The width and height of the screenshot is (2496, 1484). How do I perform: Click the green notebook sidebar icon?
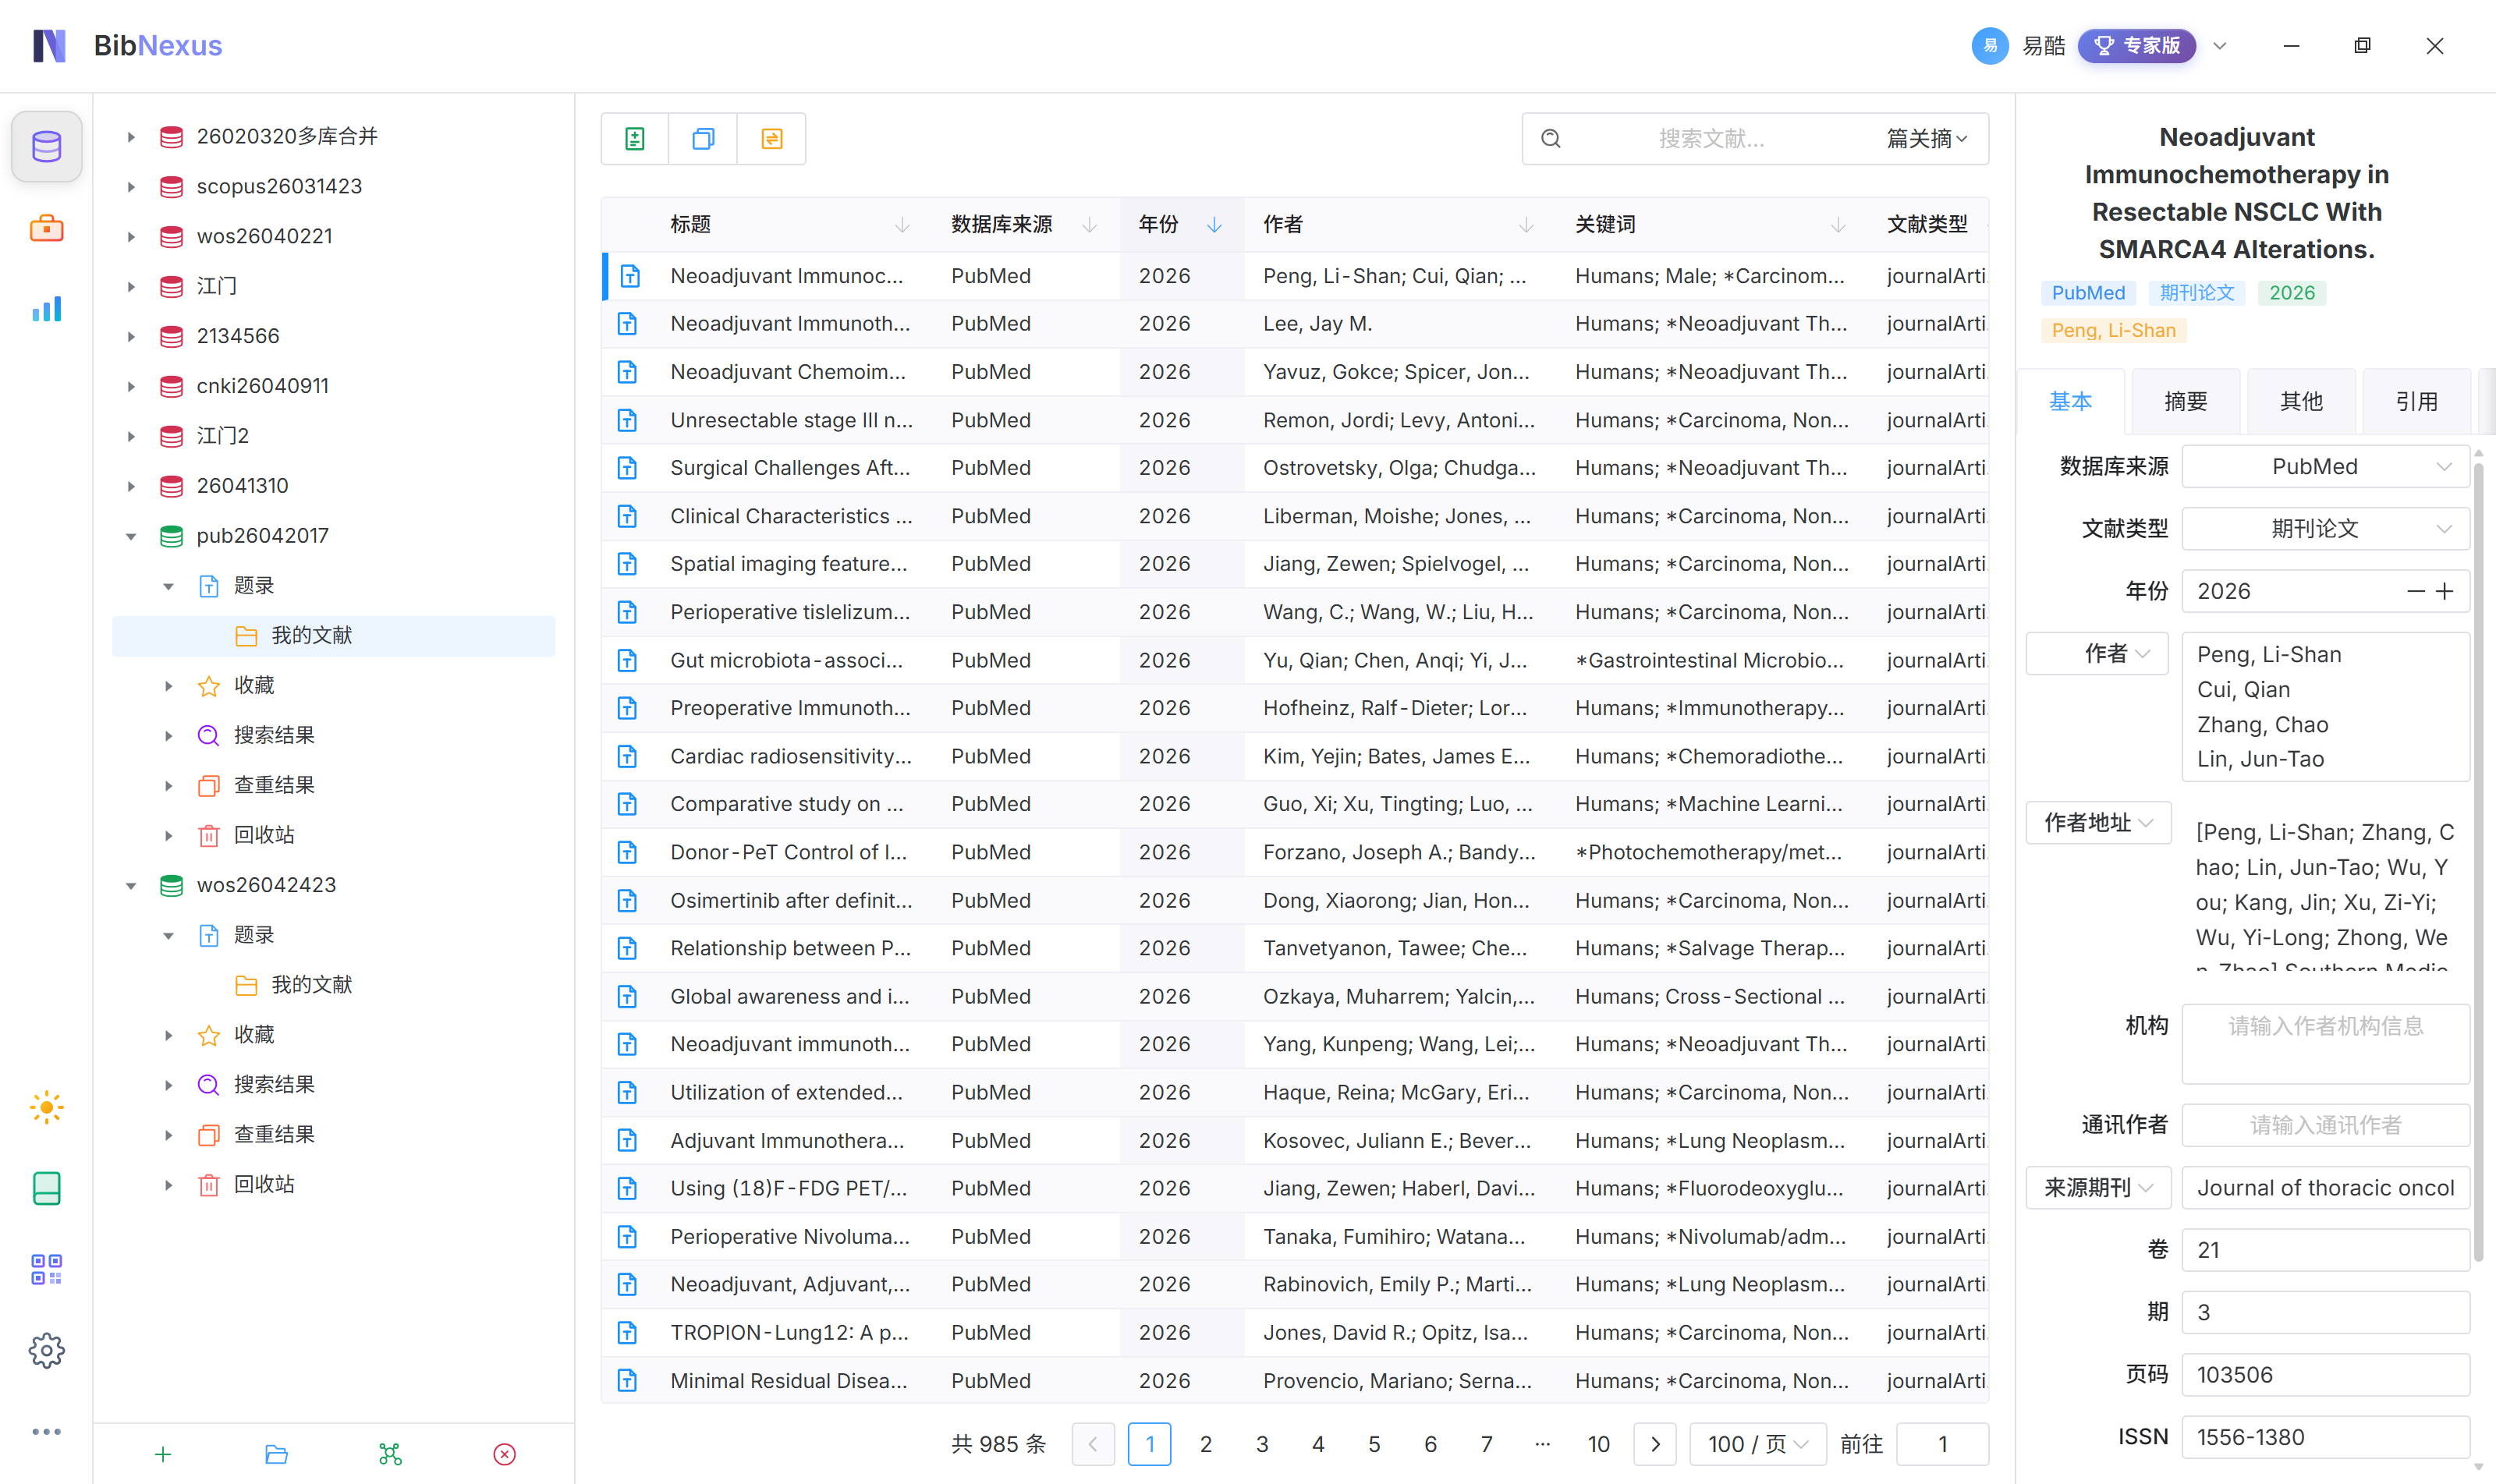(46, 1188)
